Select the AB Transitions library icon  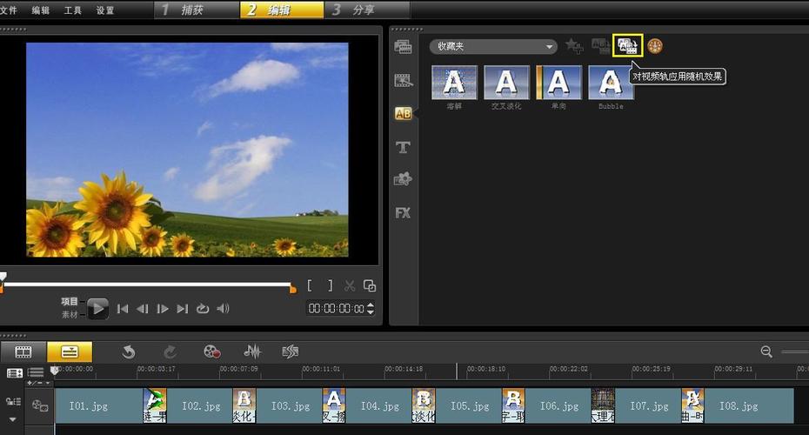tap(403, 113)
